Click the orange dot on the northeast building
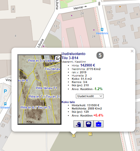This screenshot has height=151, width=140. click(120, 6)
